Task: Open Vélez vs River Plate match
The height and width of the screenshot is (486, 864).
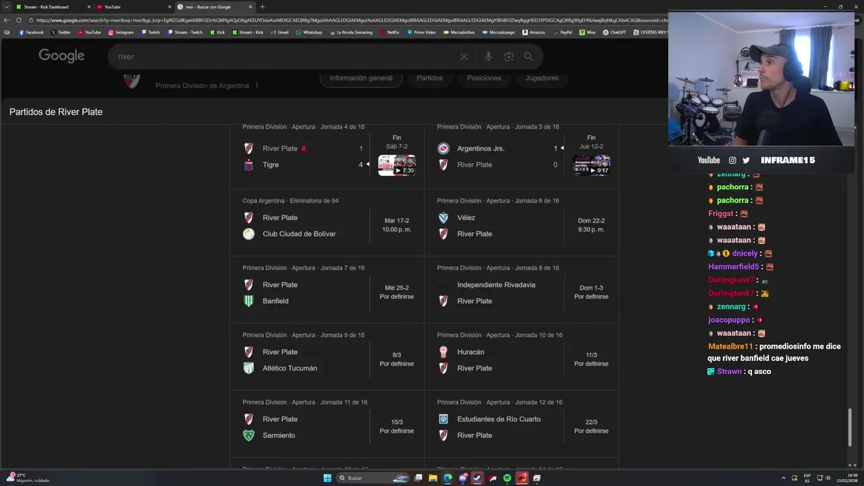Action: coord(521,222)
